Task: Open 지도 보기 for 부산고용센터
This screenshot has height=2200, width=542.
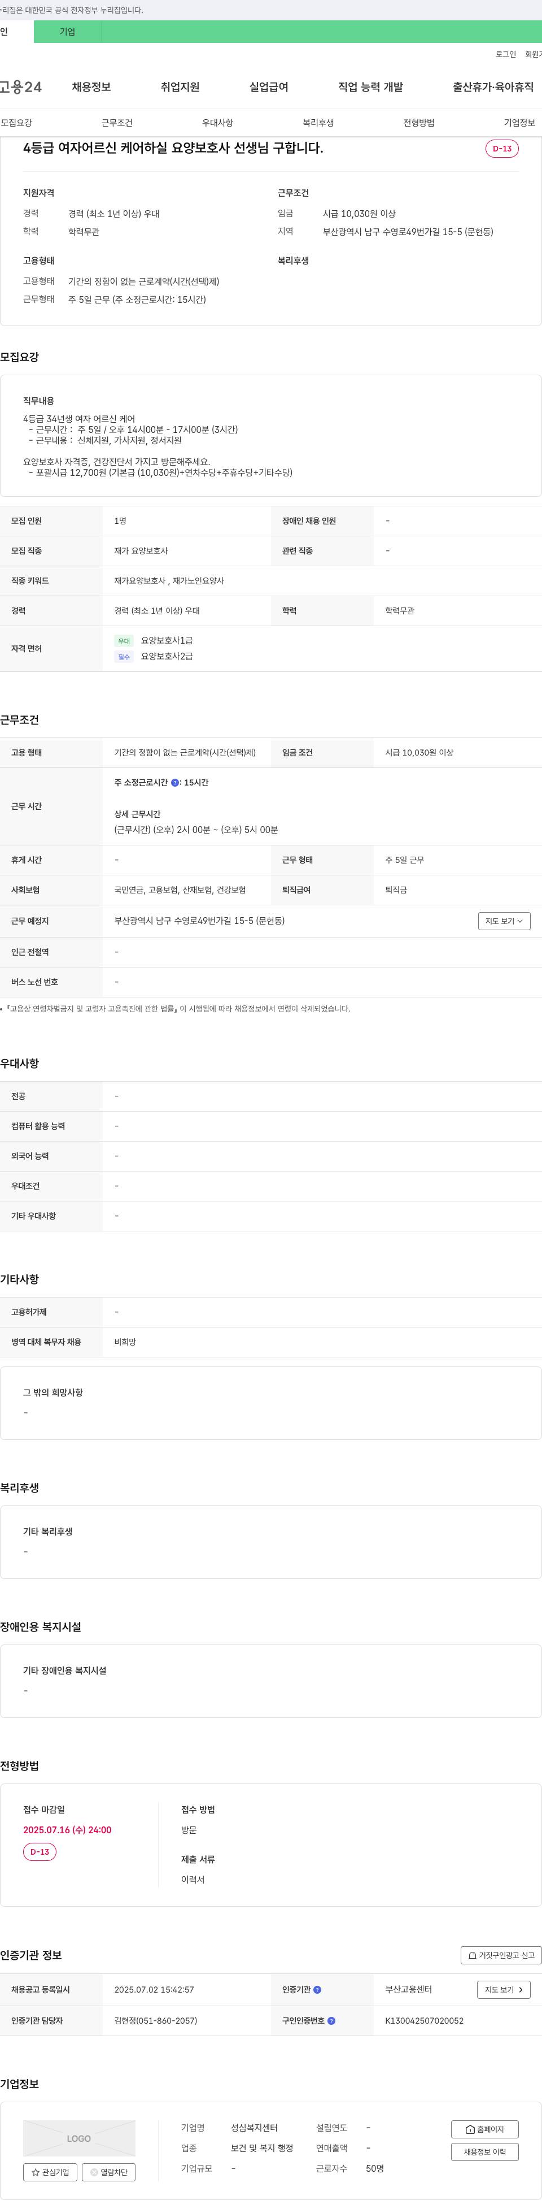Action: point(504,1989)
